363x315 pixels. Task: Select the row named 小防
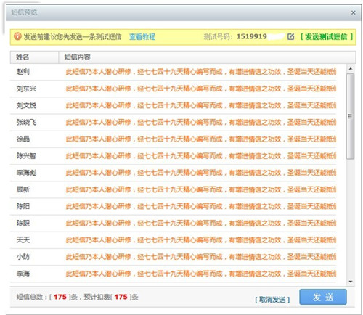[173, 257]
